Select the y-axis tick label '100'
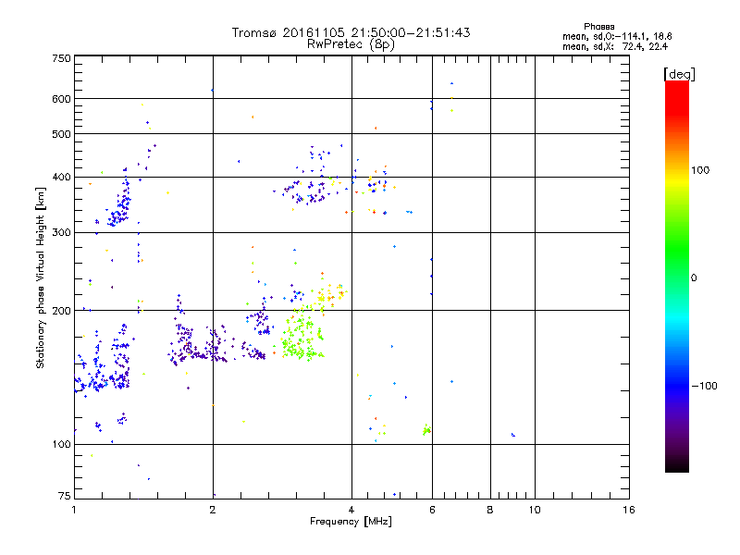Viewport: 740px width, 555px height. pyautogui.click(x=61, y=445)
